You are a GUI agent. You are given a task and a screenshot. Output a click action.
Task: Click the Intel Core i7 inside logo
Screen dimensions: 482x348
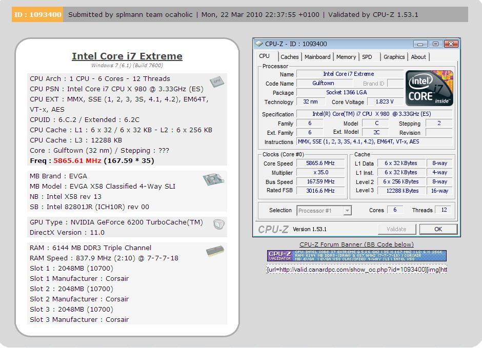point(429,88)
